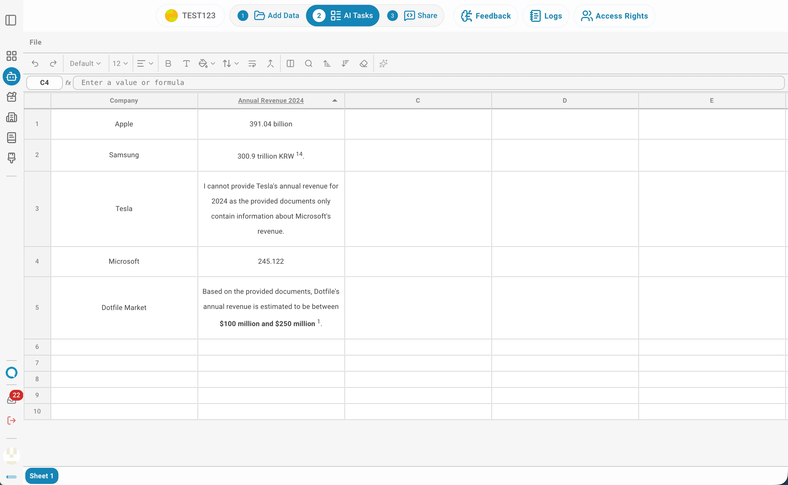Click the merge cells icon
Viewport: 788px width, 485px height.
[270, 63]
